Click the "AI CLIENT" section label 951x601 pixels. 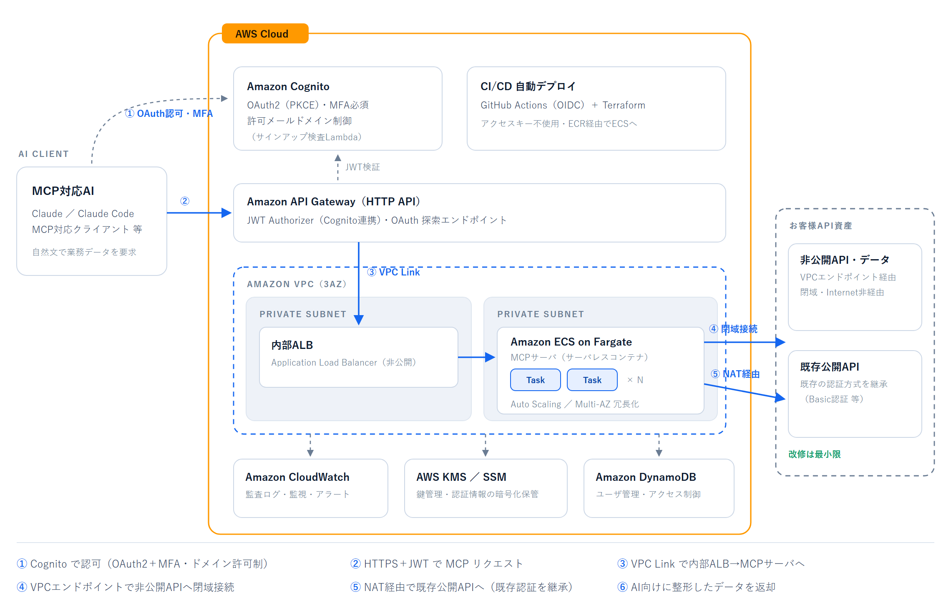click(44, 154)
